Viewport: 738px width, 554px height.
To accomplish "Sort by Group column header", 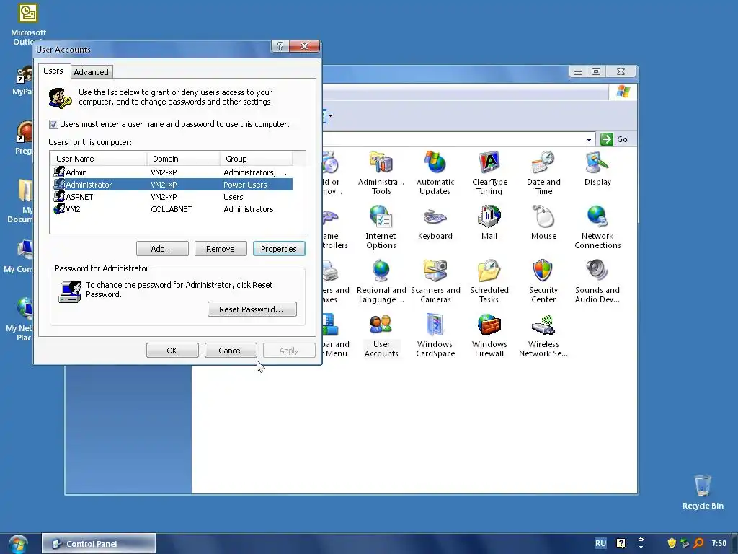I will point(256,159).
